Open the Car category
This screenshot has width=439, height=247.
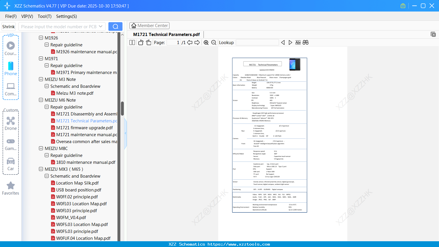[11, 164]
